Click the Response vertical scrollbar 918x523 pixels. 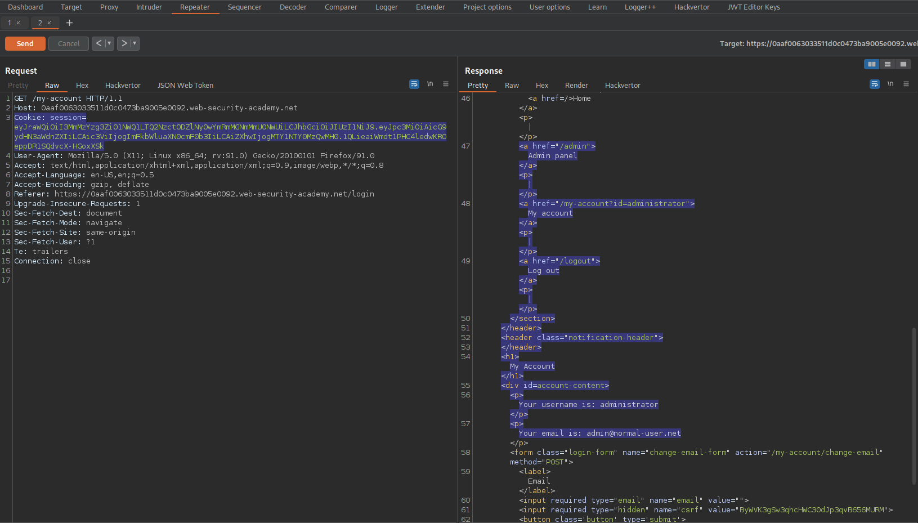click(914, 405)
